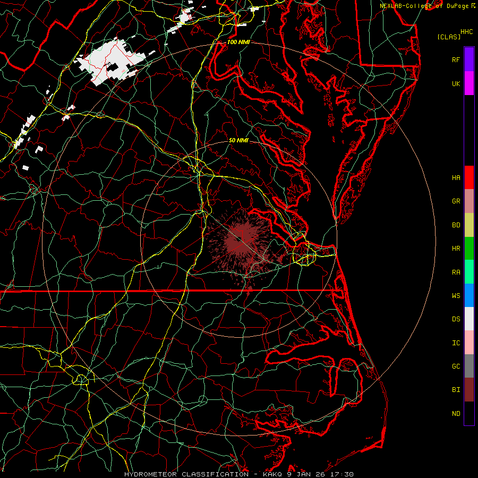The image size is (478, 478).
Task: Click the HHC product label
Action: (466, 32)
